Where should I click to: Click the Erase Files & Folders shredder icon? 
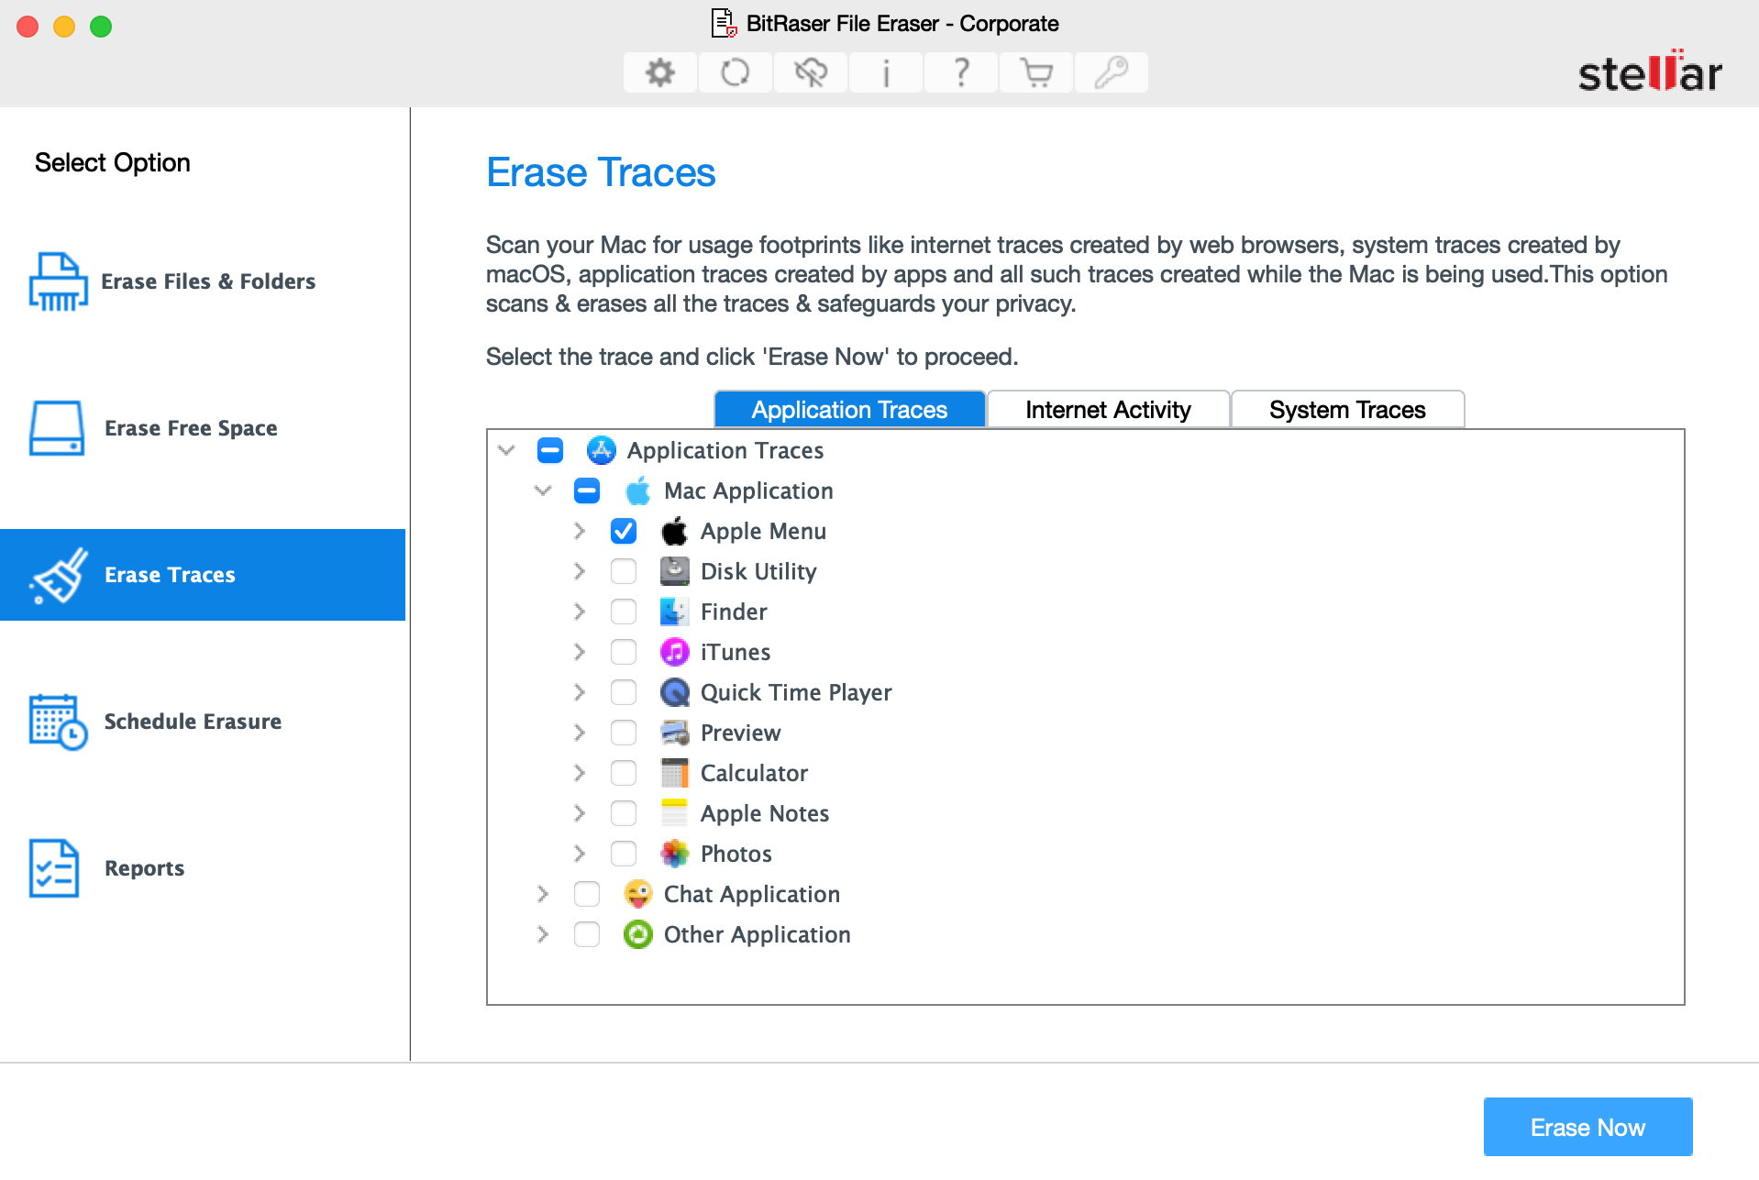coord(58,281)
